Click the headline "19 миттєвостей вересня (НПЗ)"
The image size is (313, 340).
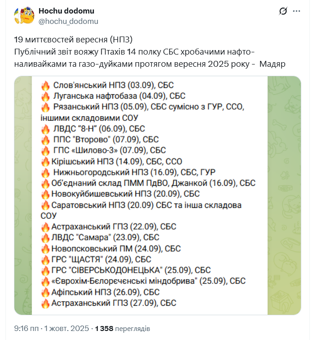point(74,39)
